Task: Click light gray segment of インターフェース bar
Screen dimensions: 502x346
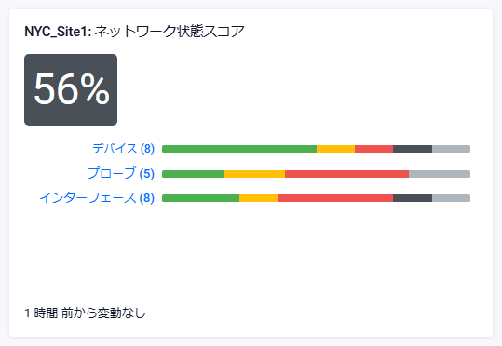Action: click(x=451, y=198)
